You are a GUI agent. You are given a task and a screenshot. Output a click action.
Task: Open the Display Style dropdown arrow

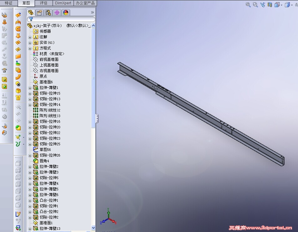coord(292,5)
